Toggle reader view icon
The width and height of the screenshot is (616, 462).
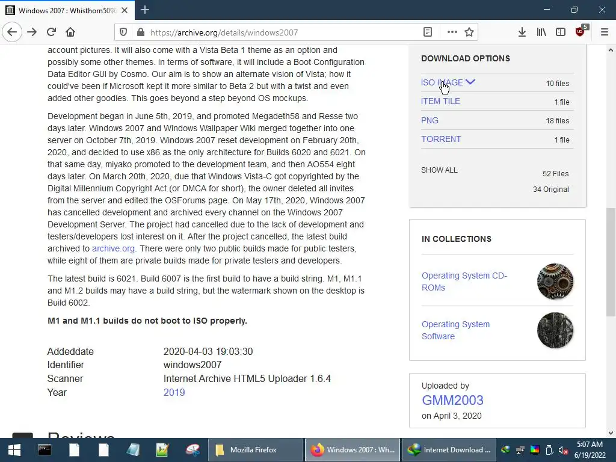pyautogui.click(x=428, y=32)
